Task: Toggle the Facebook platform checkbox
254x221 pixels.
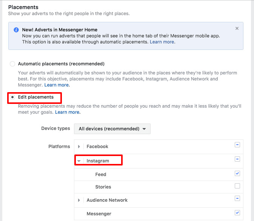Action: click(x=237, y=145)
